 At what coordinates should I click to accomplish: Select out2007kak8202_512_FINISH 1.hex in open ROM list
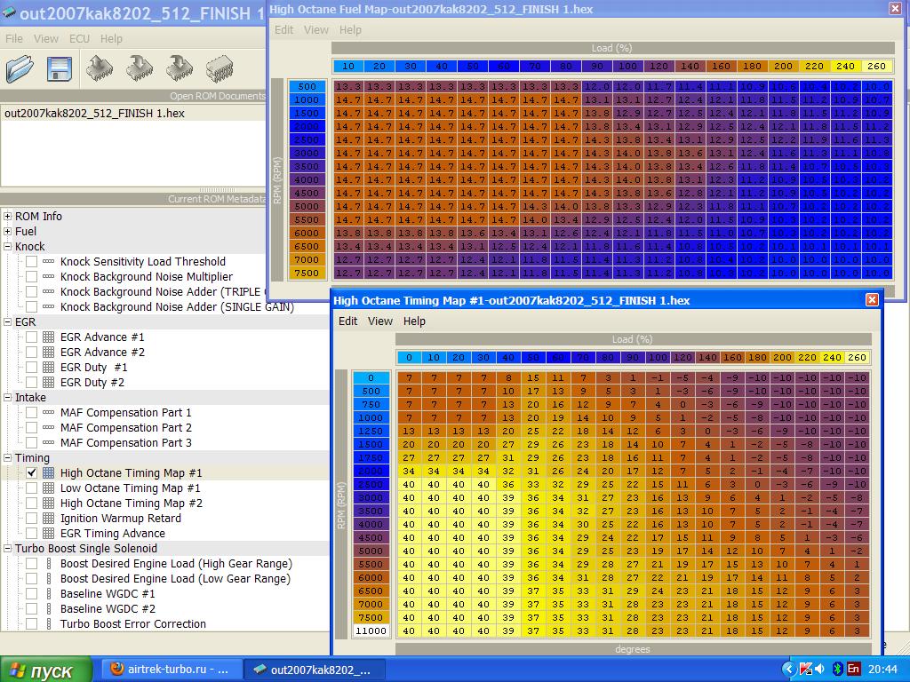95,113
